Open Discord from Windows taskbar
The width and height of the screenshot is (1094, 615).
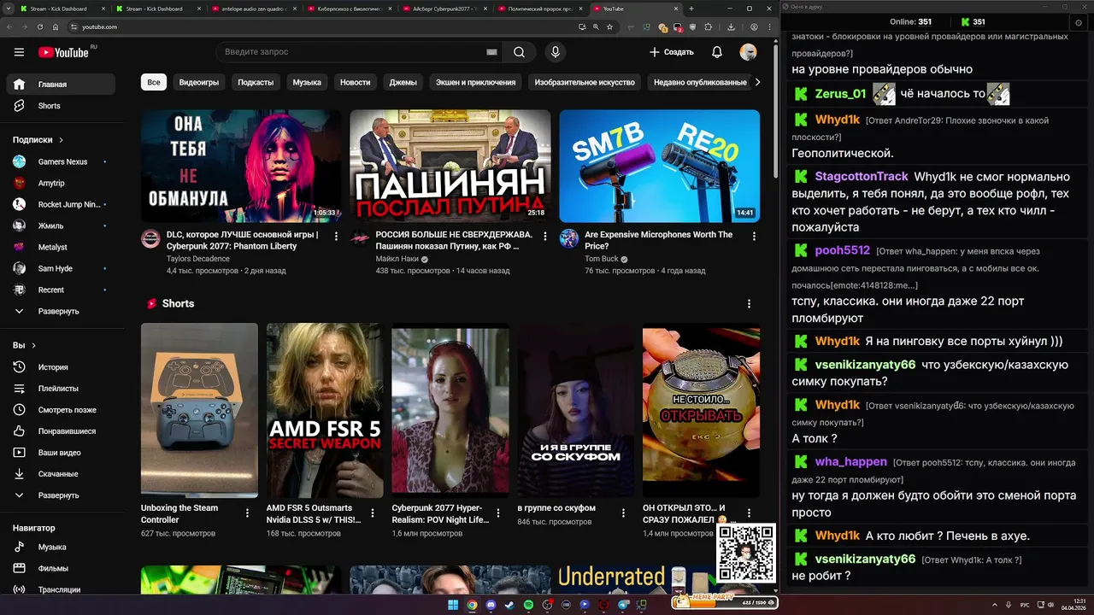(x=491, y=605)
